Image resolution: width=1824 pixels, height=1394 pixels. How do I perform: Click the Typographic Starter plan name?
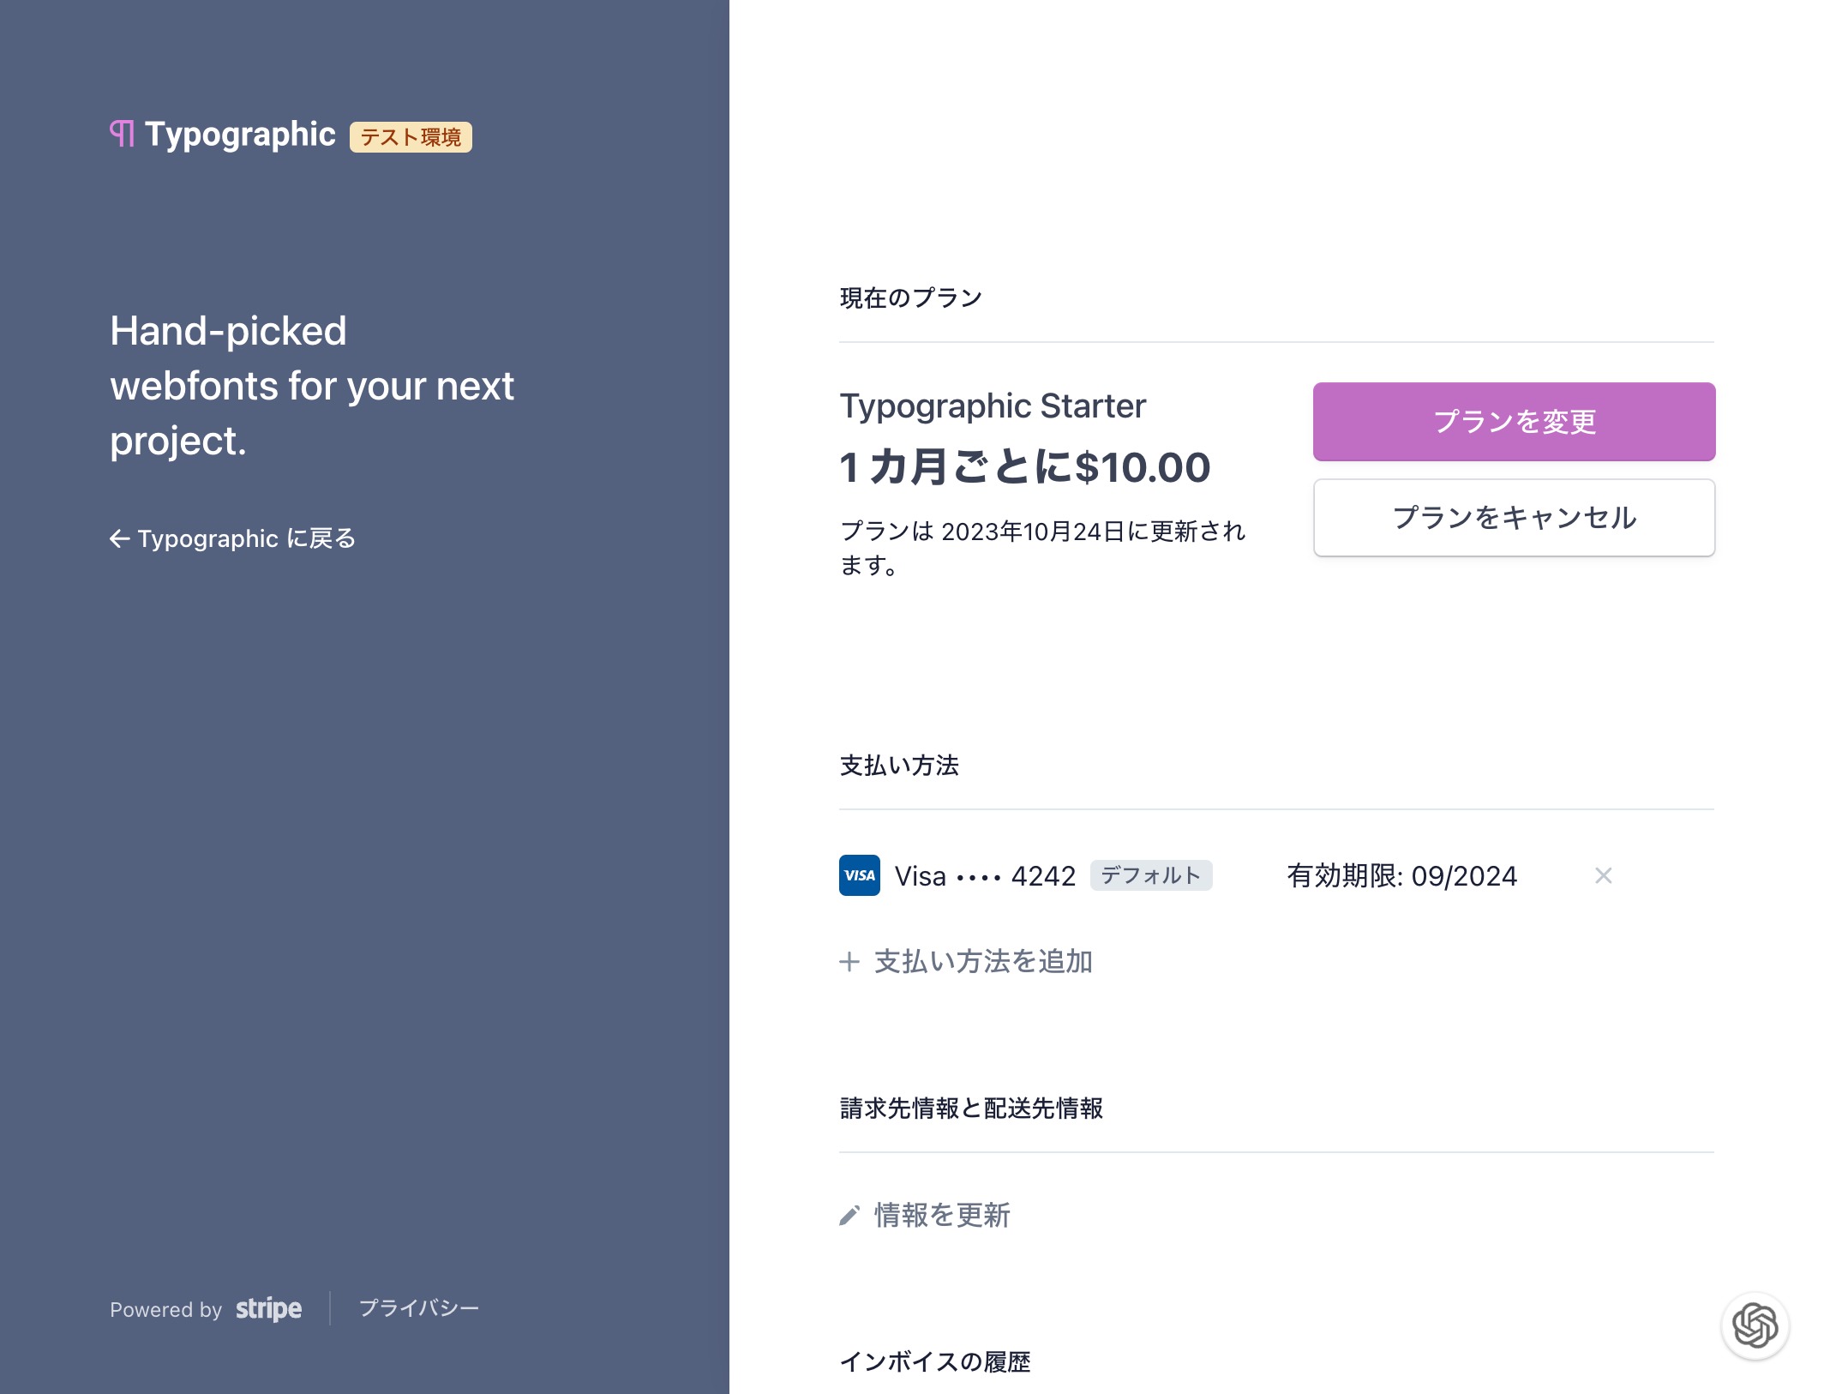click(x=993, y=406)
